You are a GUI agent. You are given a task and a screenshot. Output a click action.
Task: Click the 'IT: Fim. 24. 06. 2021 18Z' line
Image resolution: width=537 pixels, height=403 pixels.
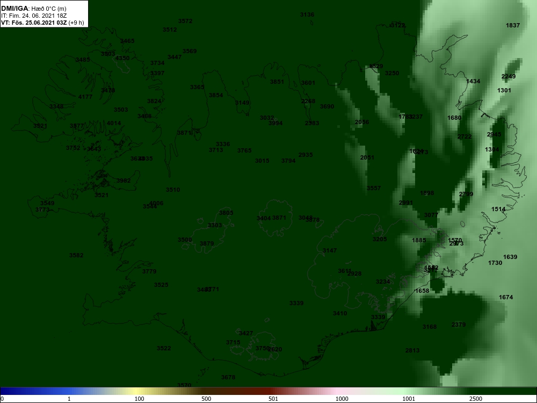click(33, 16)
